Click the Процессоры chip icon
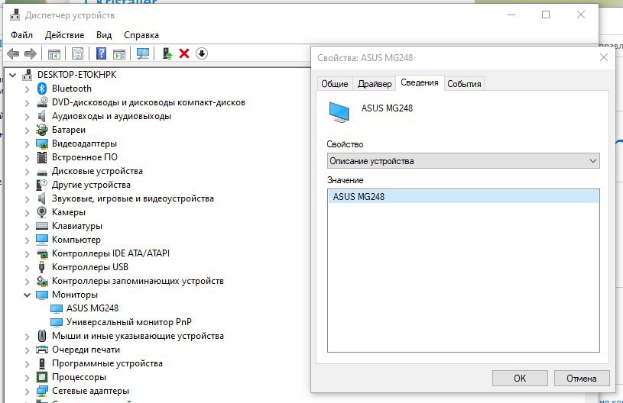This screenshot has height=403, width=623. [x=42, y=377]
